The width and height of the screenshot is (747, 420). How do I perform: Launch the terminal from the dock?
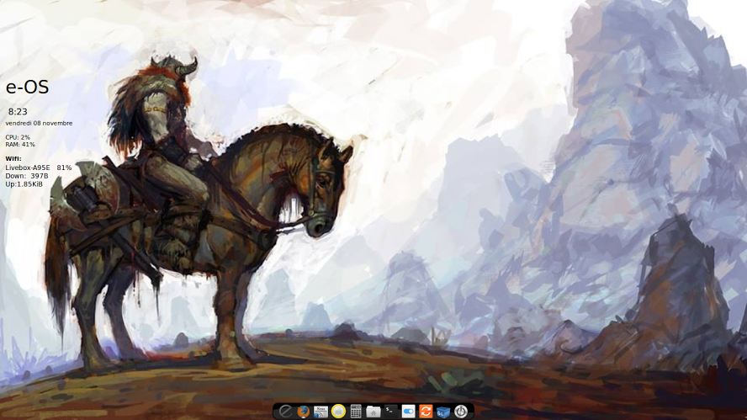click(x=391, y=411)
